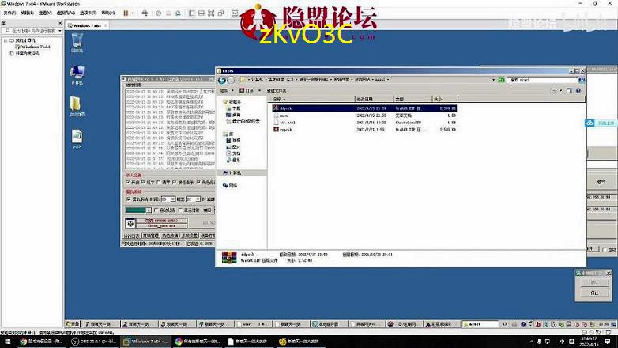
Task: Click the 打开 button in Explorer toolbar
Action: [247, 91]
